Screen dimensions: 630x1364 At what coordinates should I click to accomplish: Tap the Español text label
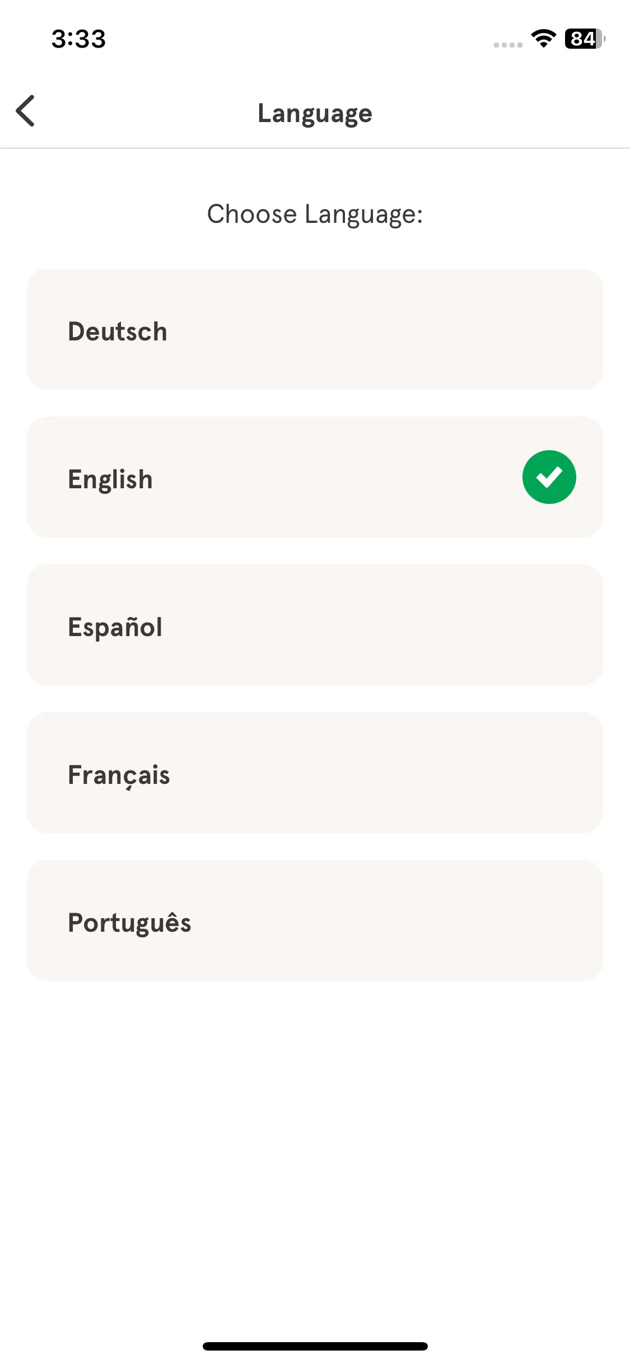point(115,627)
